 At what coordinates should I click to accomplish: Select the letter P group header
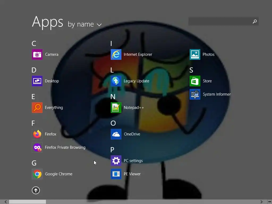point(112,150)
